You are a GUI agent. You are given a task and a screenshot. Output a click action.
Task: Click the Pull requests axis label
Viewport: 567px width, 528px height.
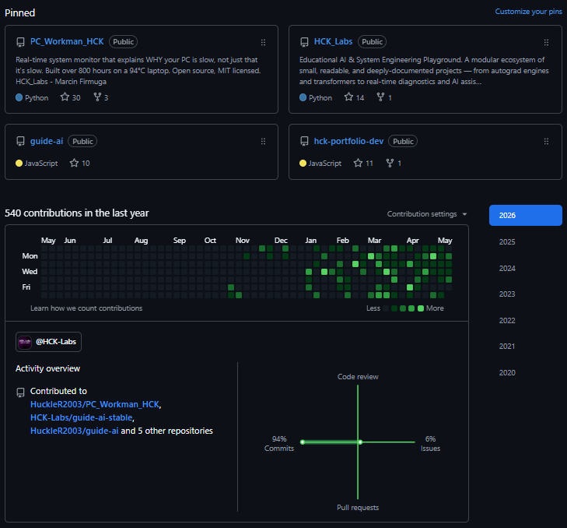point(358,508)
